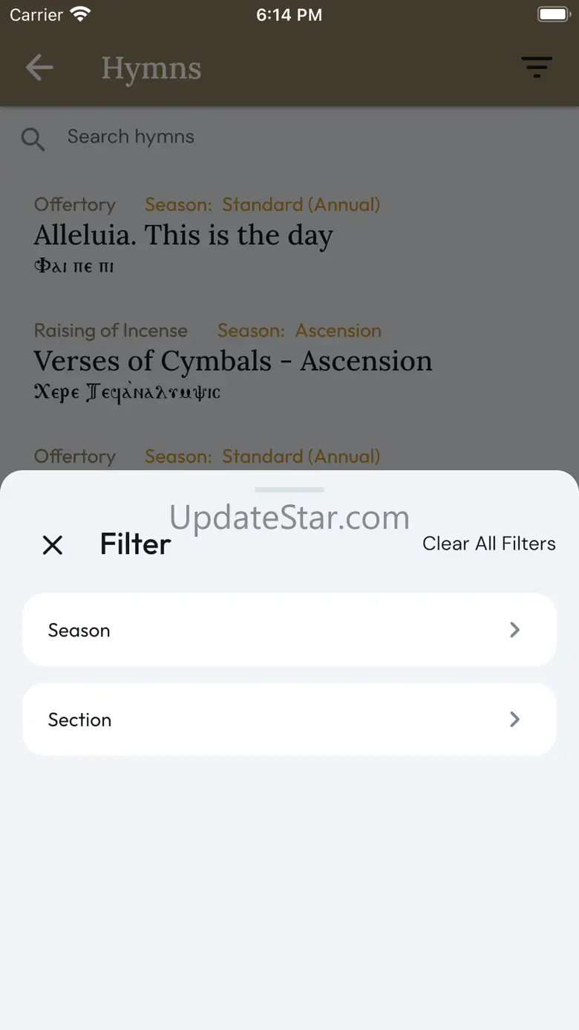This screenshot has width=579, height=1030.
Task: Open "Verses of Cymbals - Ascension" hymn
Action: click(233, 362)
